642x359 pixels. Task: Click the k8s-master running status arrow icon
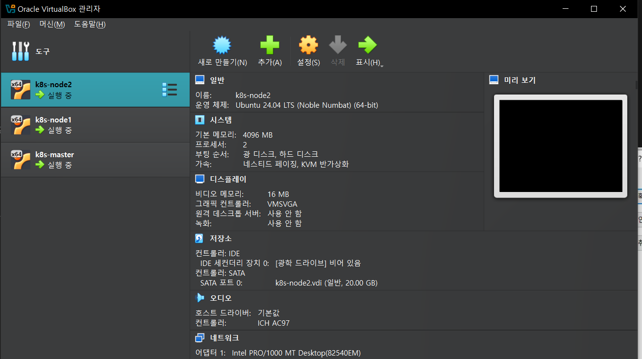(x=40, y=165)
